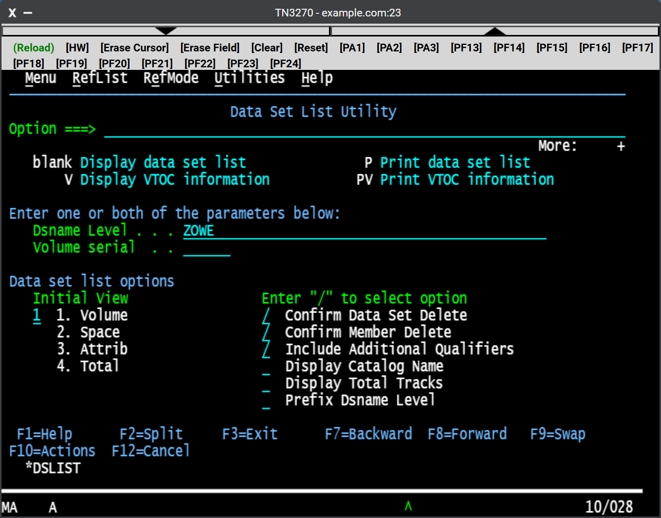Open the RefList menu
The image size is (661, 518).
(100, 78)
